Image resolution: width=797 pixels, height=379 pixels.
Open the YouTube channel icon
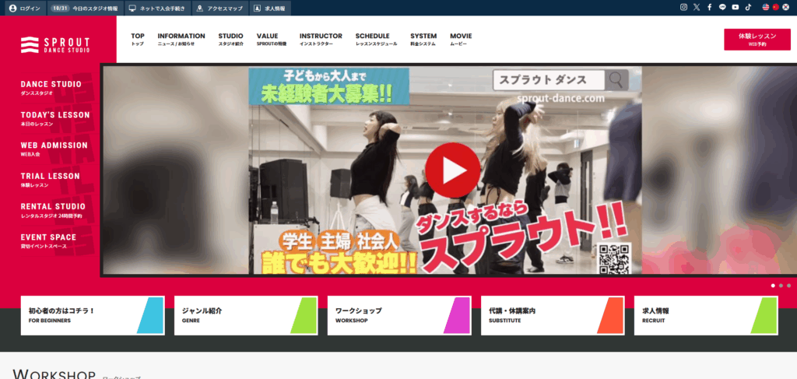pyautogui.click(x=736, y=7)
